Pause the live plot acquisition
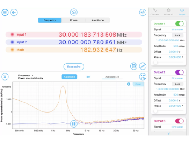Screen dimensions: 189x143 (74, 124)
